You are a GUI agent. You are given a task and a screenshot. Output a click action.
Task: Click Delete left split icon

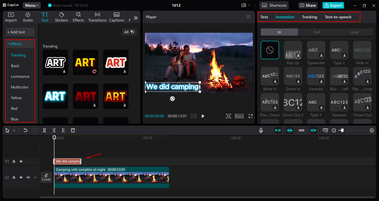pyautogui.click(x=54, y=130)
